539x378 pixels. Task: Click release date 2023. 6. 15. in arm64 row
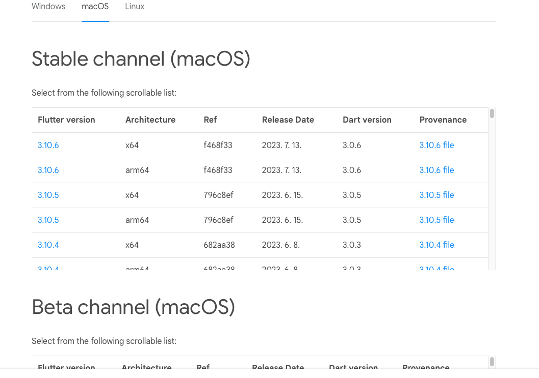click(x=283, y=220)
